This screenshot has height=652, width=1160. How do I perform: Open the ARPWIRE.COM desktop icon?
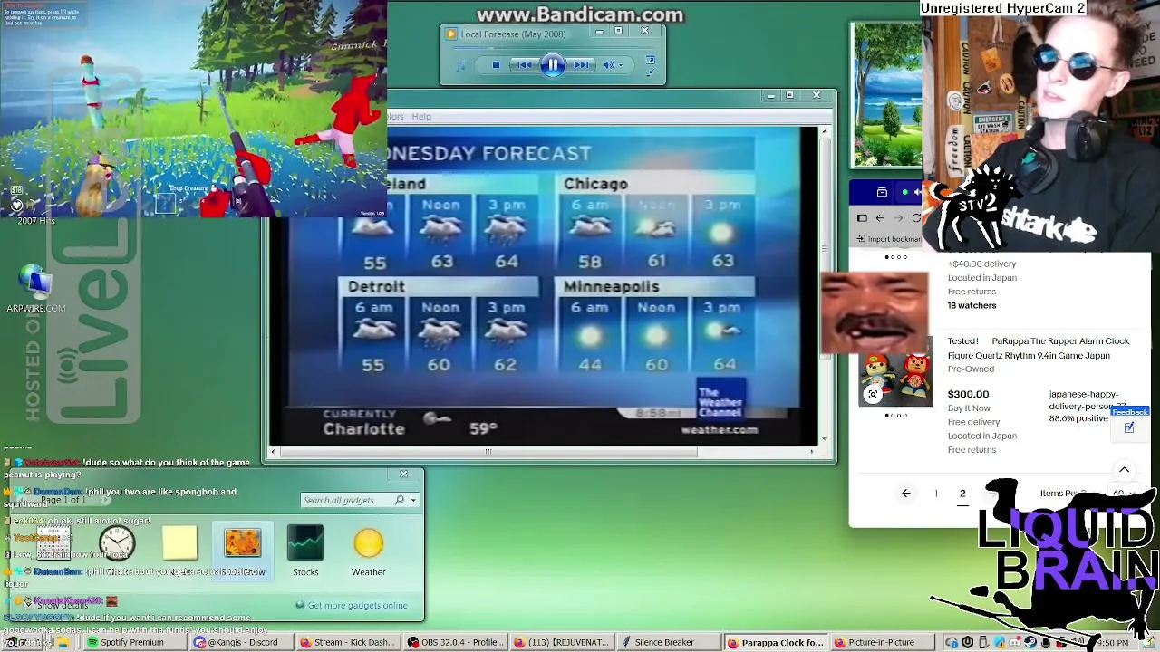(x=36, y=290)
